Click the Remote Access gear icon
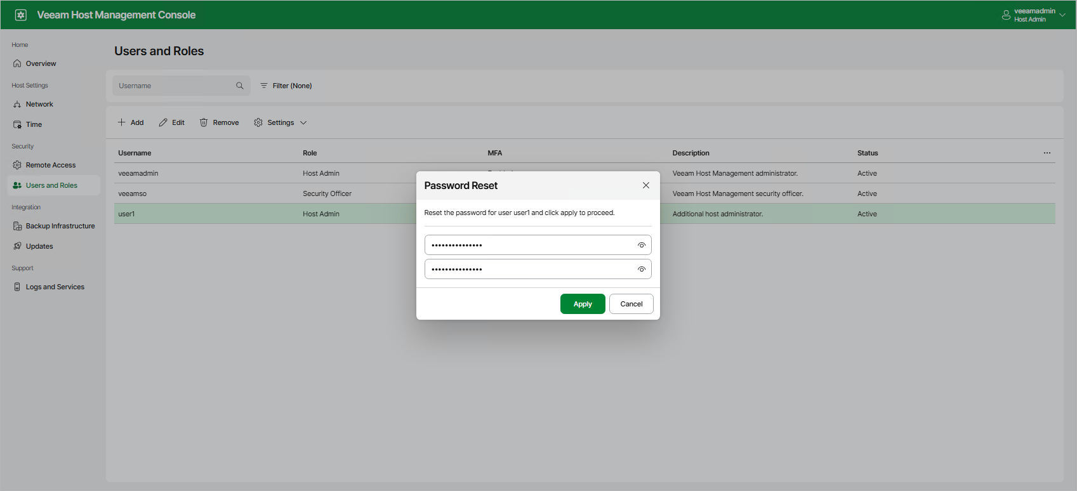Viewport: 1077px width, 491px height. 17,165
